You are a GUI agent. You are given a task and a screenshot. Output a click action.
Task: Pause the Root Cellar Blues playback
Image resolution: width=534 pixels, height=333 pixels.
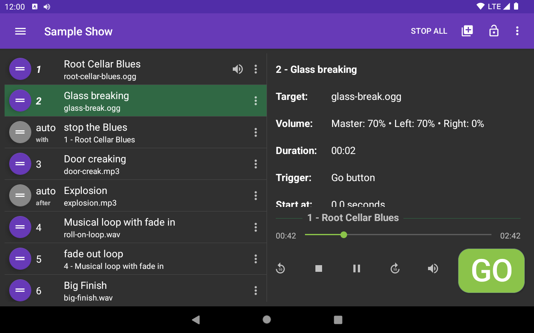point(357,268)
